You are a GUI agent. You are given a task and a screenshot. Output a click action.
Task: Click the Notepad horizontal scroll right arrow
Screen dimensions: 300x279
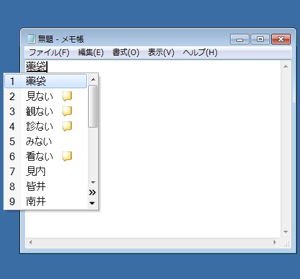[x=274, y=242]
